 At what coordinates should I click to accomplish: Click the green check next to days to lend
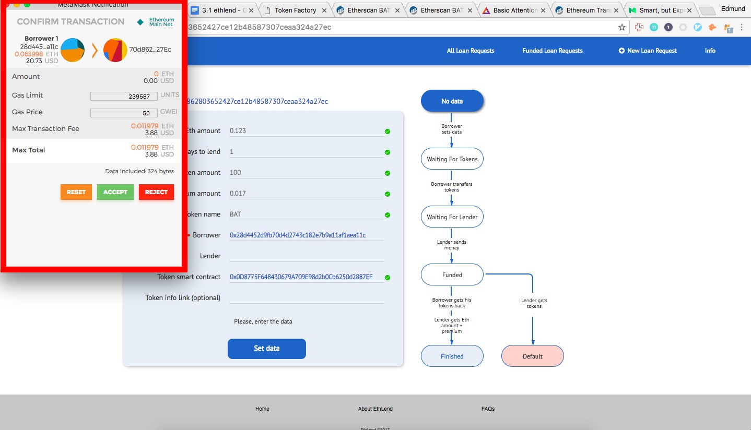coord(388,152)
